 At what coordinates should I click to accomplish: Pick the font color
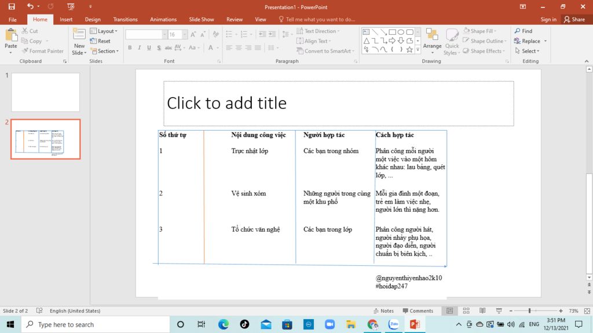211,47
